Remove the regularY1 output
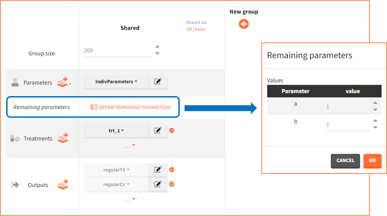 [172, 169]
